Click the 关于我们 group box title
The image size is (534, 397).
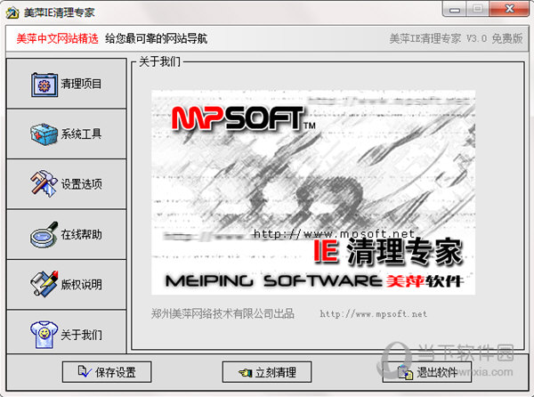pos(159,62)
